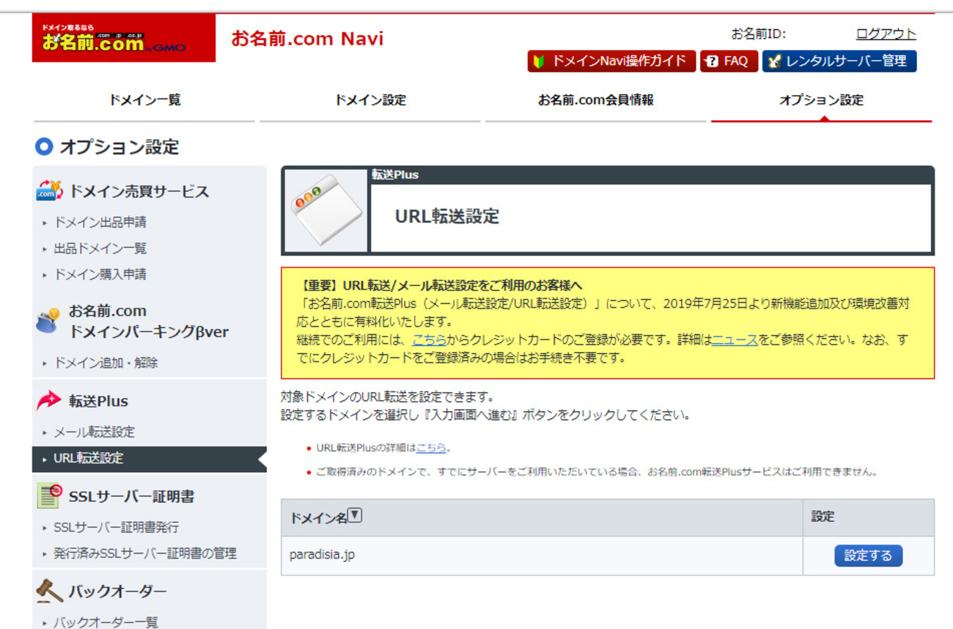Click the ログアウト link
The image size is (953, 629).
coord(884,33)
